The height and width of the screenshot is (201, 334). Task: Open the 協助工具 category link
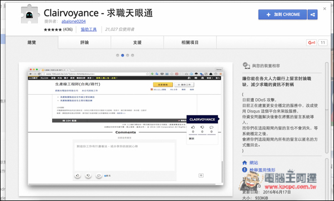(x=89, y=29)
